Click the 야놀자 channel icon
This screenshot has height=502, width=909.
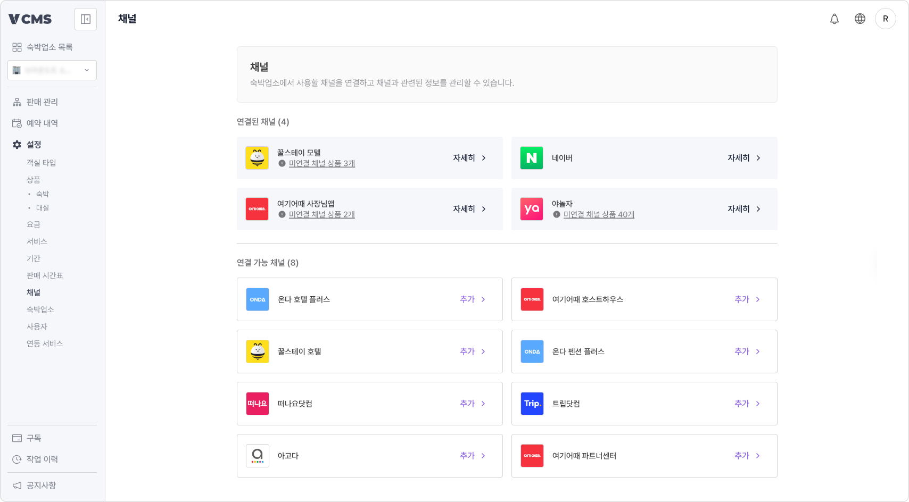pyautogui.click(x=531, y=209)
